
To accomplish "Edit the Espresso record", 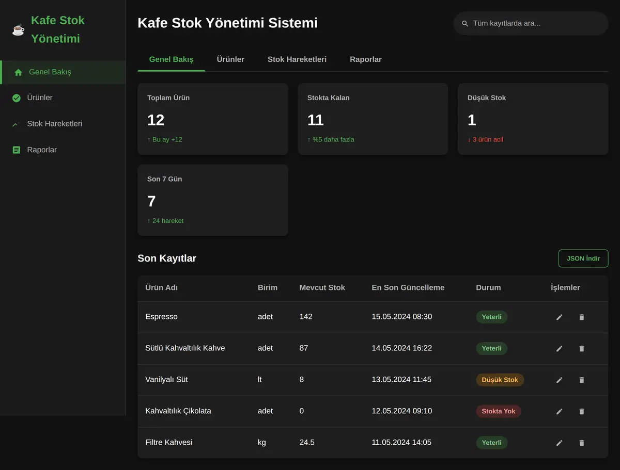I will [559, 317].
